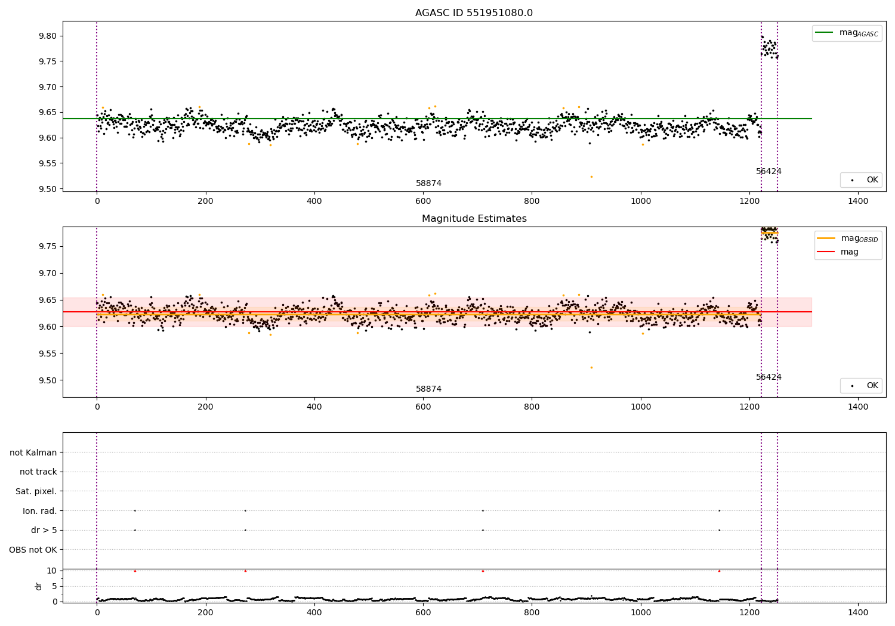Viewport: 895px width, 626px height.
Task: Click the 9.75 tick on the middle plot
Action: [48, 246]
